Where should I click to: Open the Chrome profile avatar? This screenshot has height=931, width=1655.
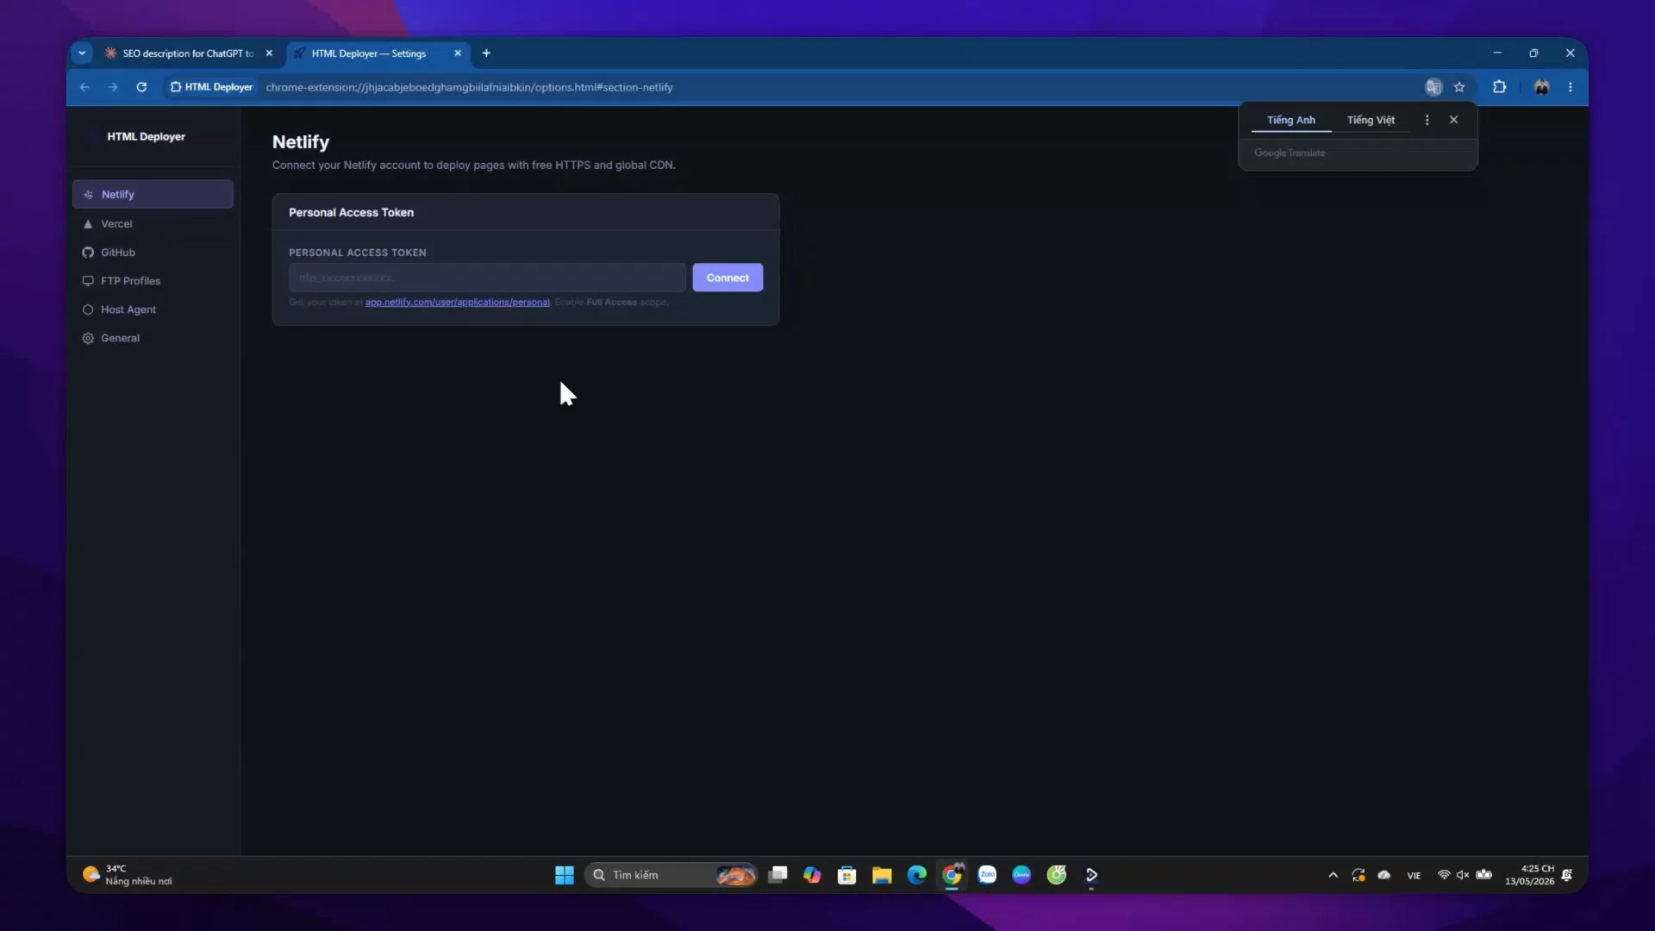point(1541,87)
